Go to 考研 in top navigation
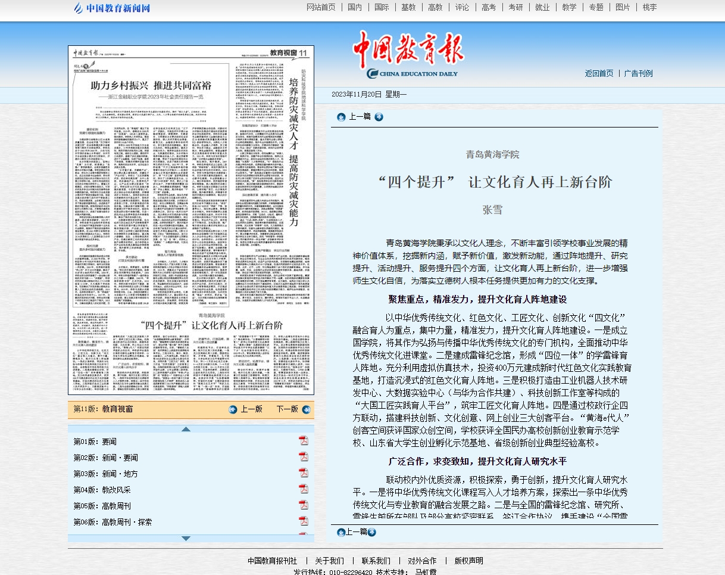This screenshot has width=725, height=575. pyautogui.click(x=515, y=7)
